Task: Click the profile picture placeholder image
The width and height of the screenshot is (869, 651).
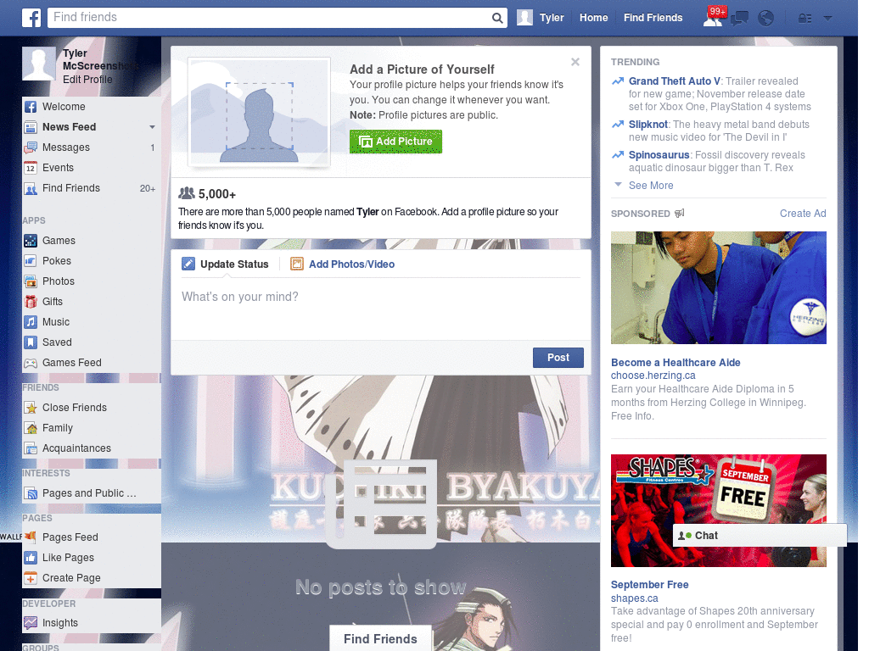Action: click(260, 113)
